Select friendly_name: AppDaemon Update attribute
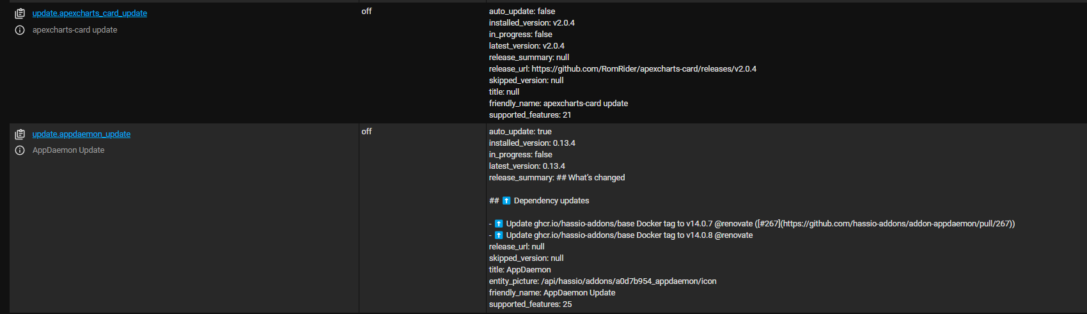The height and width of the screenshot is (314, 1087). (552, 293)
